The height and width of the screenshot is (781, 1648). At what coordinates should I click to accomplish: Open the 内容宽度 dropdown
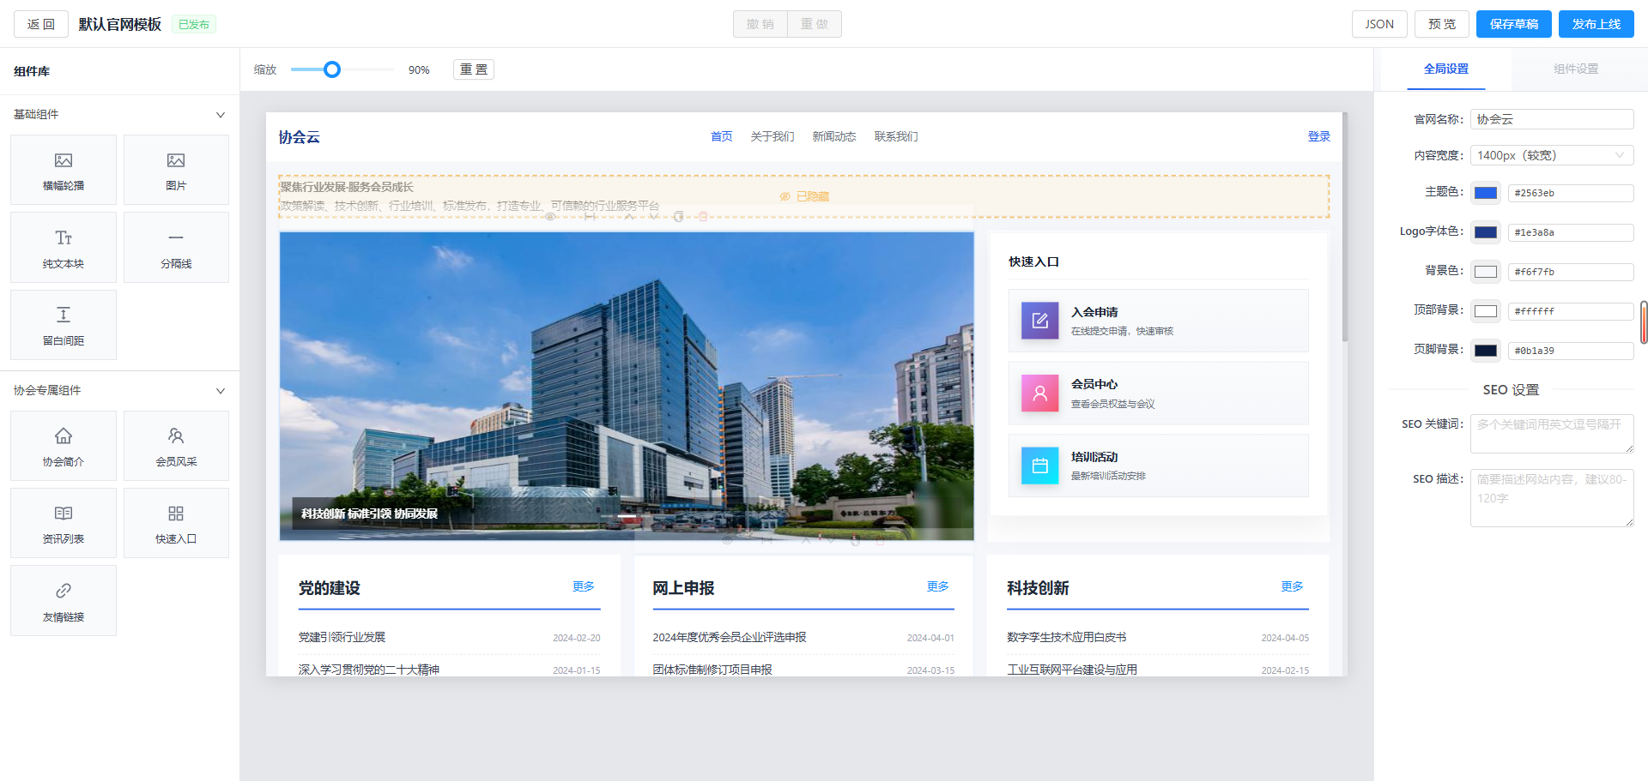tap(1551, 155)
